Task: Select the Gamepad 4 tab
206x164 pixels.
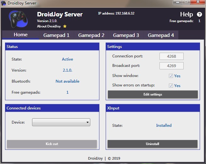Action: [161, 35]
